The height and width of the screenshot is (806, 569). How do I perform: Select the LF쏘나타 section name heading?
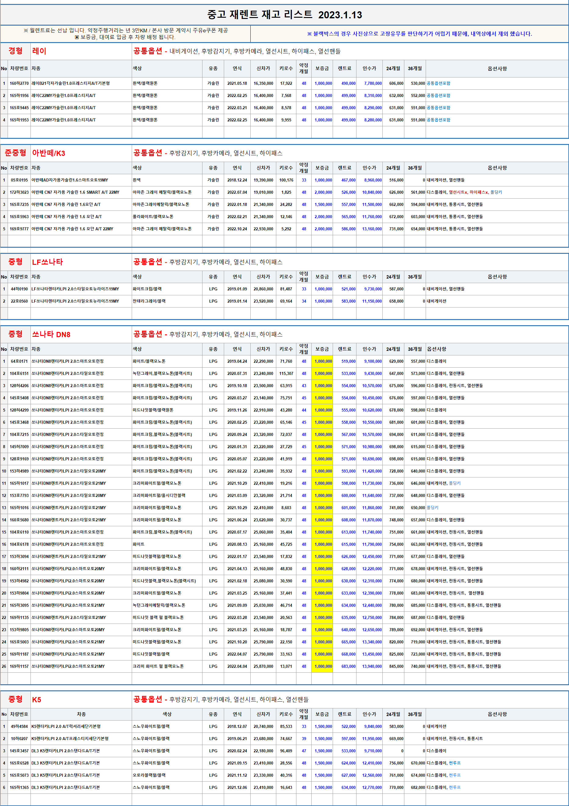[x=47, y=262]
